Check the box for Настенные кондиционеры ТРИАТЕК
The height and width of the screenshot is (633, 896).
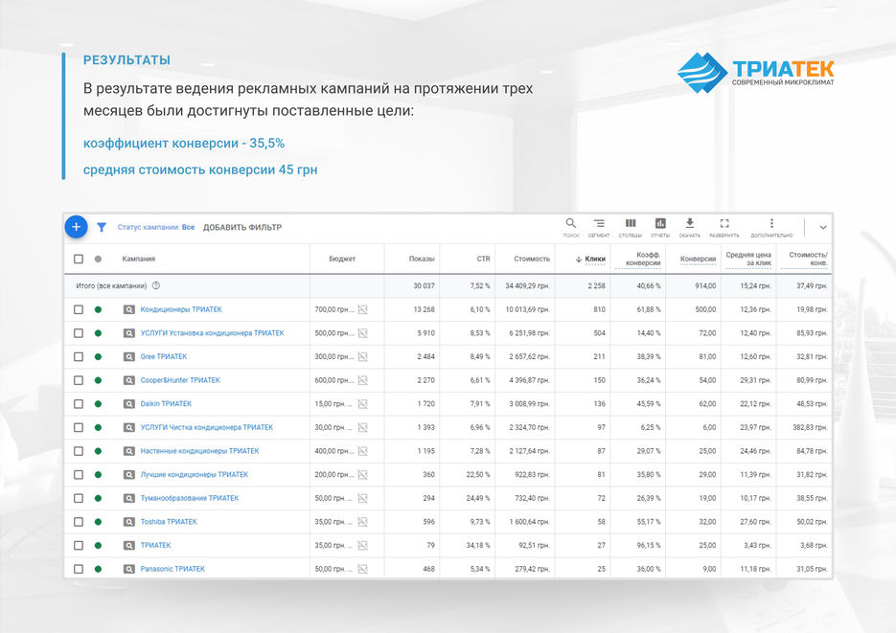[79, 451]
